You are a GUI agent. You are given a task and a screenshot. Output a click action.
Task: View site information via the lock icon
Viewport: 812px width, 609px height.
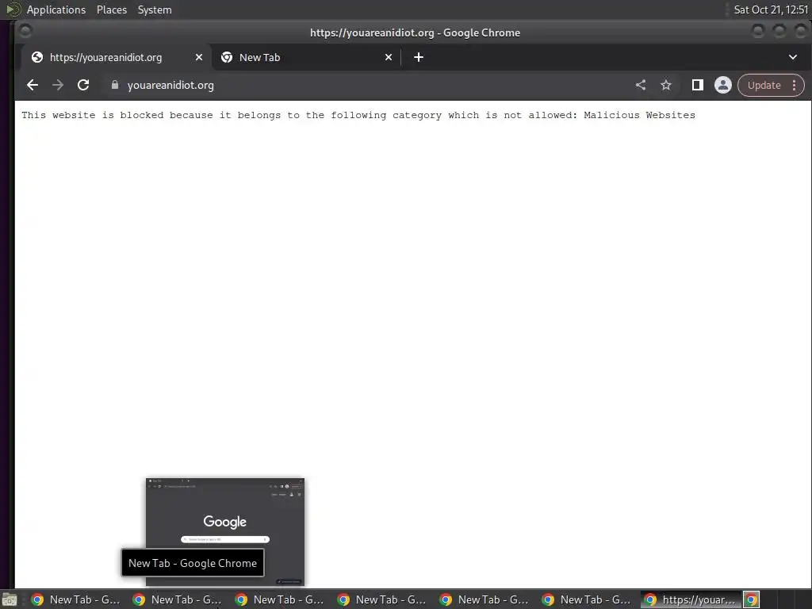point(115,86)
